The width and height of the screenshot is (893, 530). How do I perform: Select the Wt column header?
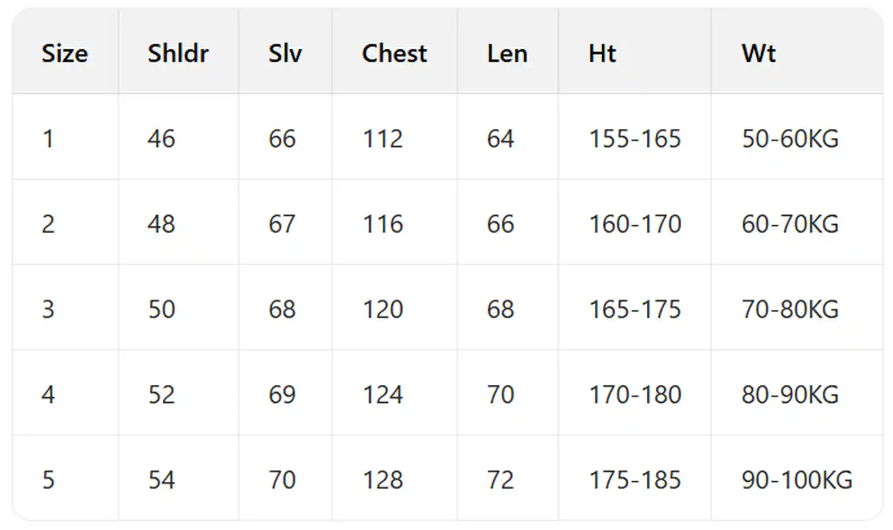(759, 54)
